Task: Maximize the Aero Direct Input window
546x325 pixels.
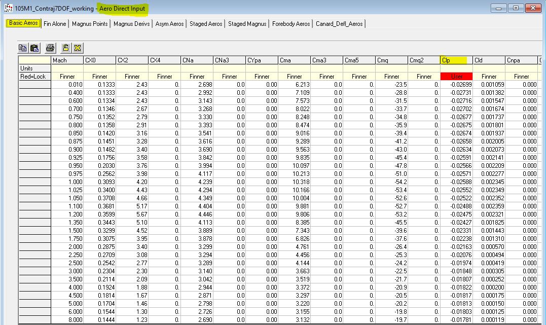Action: point(516,9)
